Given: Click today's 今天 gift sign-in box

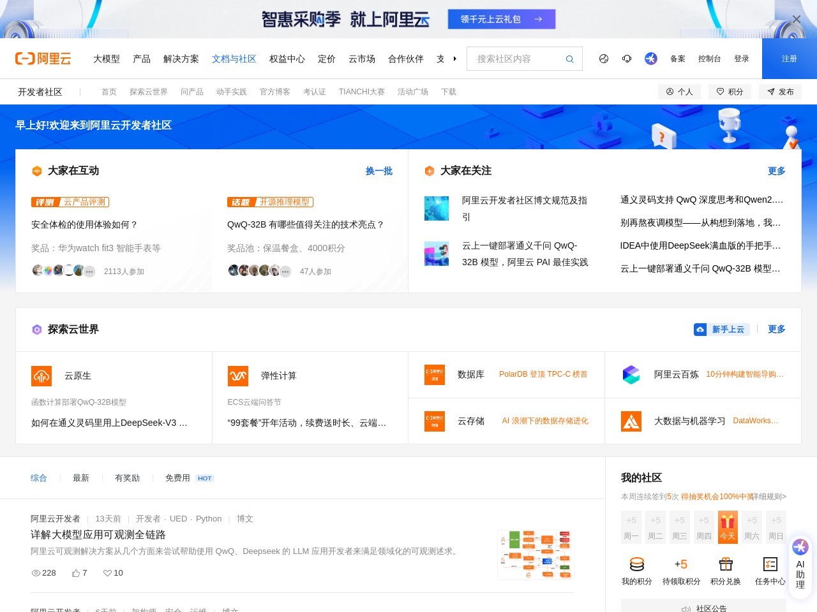Looking at the screenshot, I should (x=727, y=527).
